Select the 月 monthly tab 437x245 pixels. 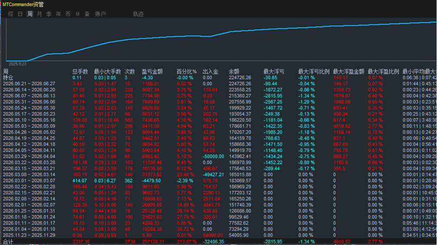[x=39, y=14]
